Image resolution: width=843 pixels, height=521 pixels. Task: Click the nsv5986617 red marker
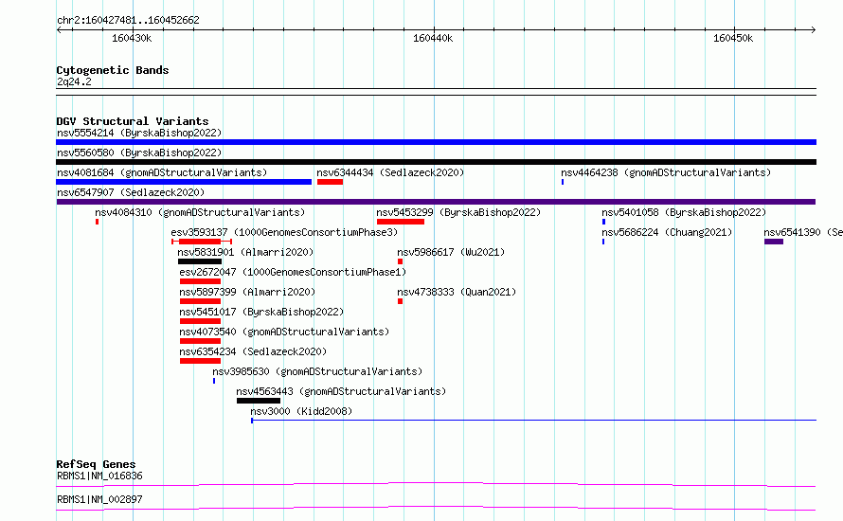click(400, 261)
